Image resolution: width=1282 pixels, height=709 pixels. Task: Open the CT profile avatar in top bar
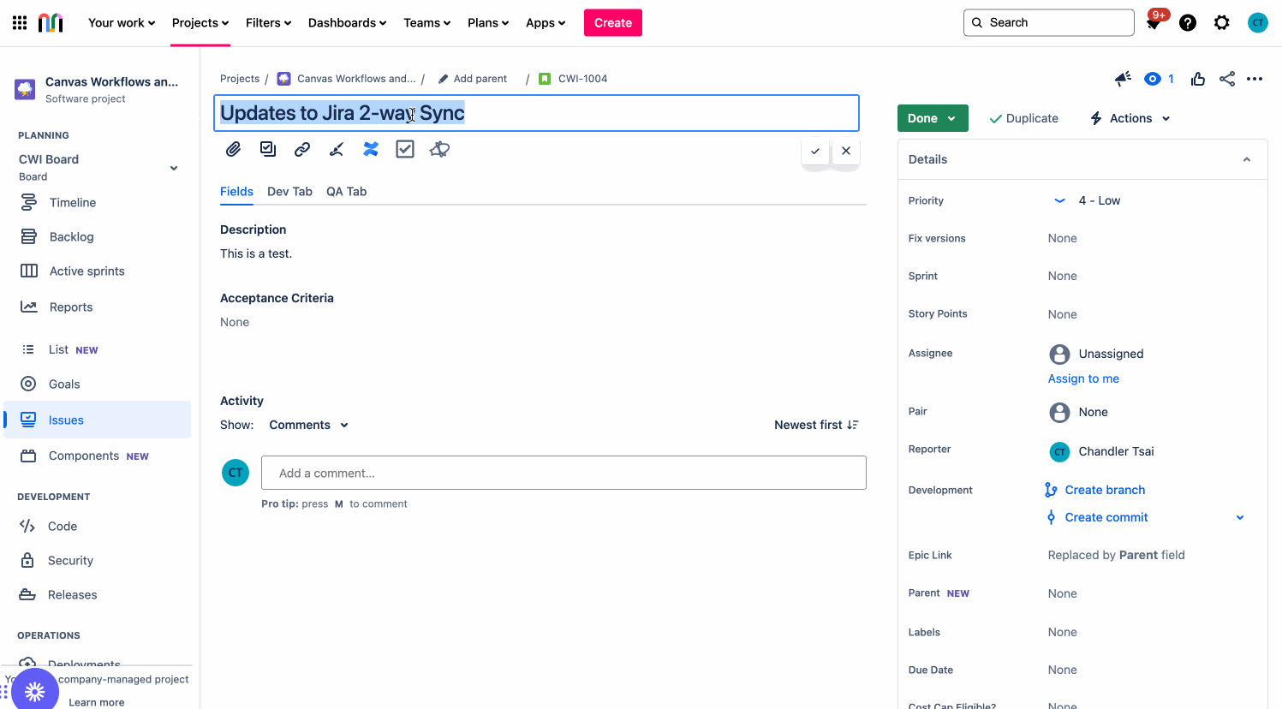(x=1258, y=23)
